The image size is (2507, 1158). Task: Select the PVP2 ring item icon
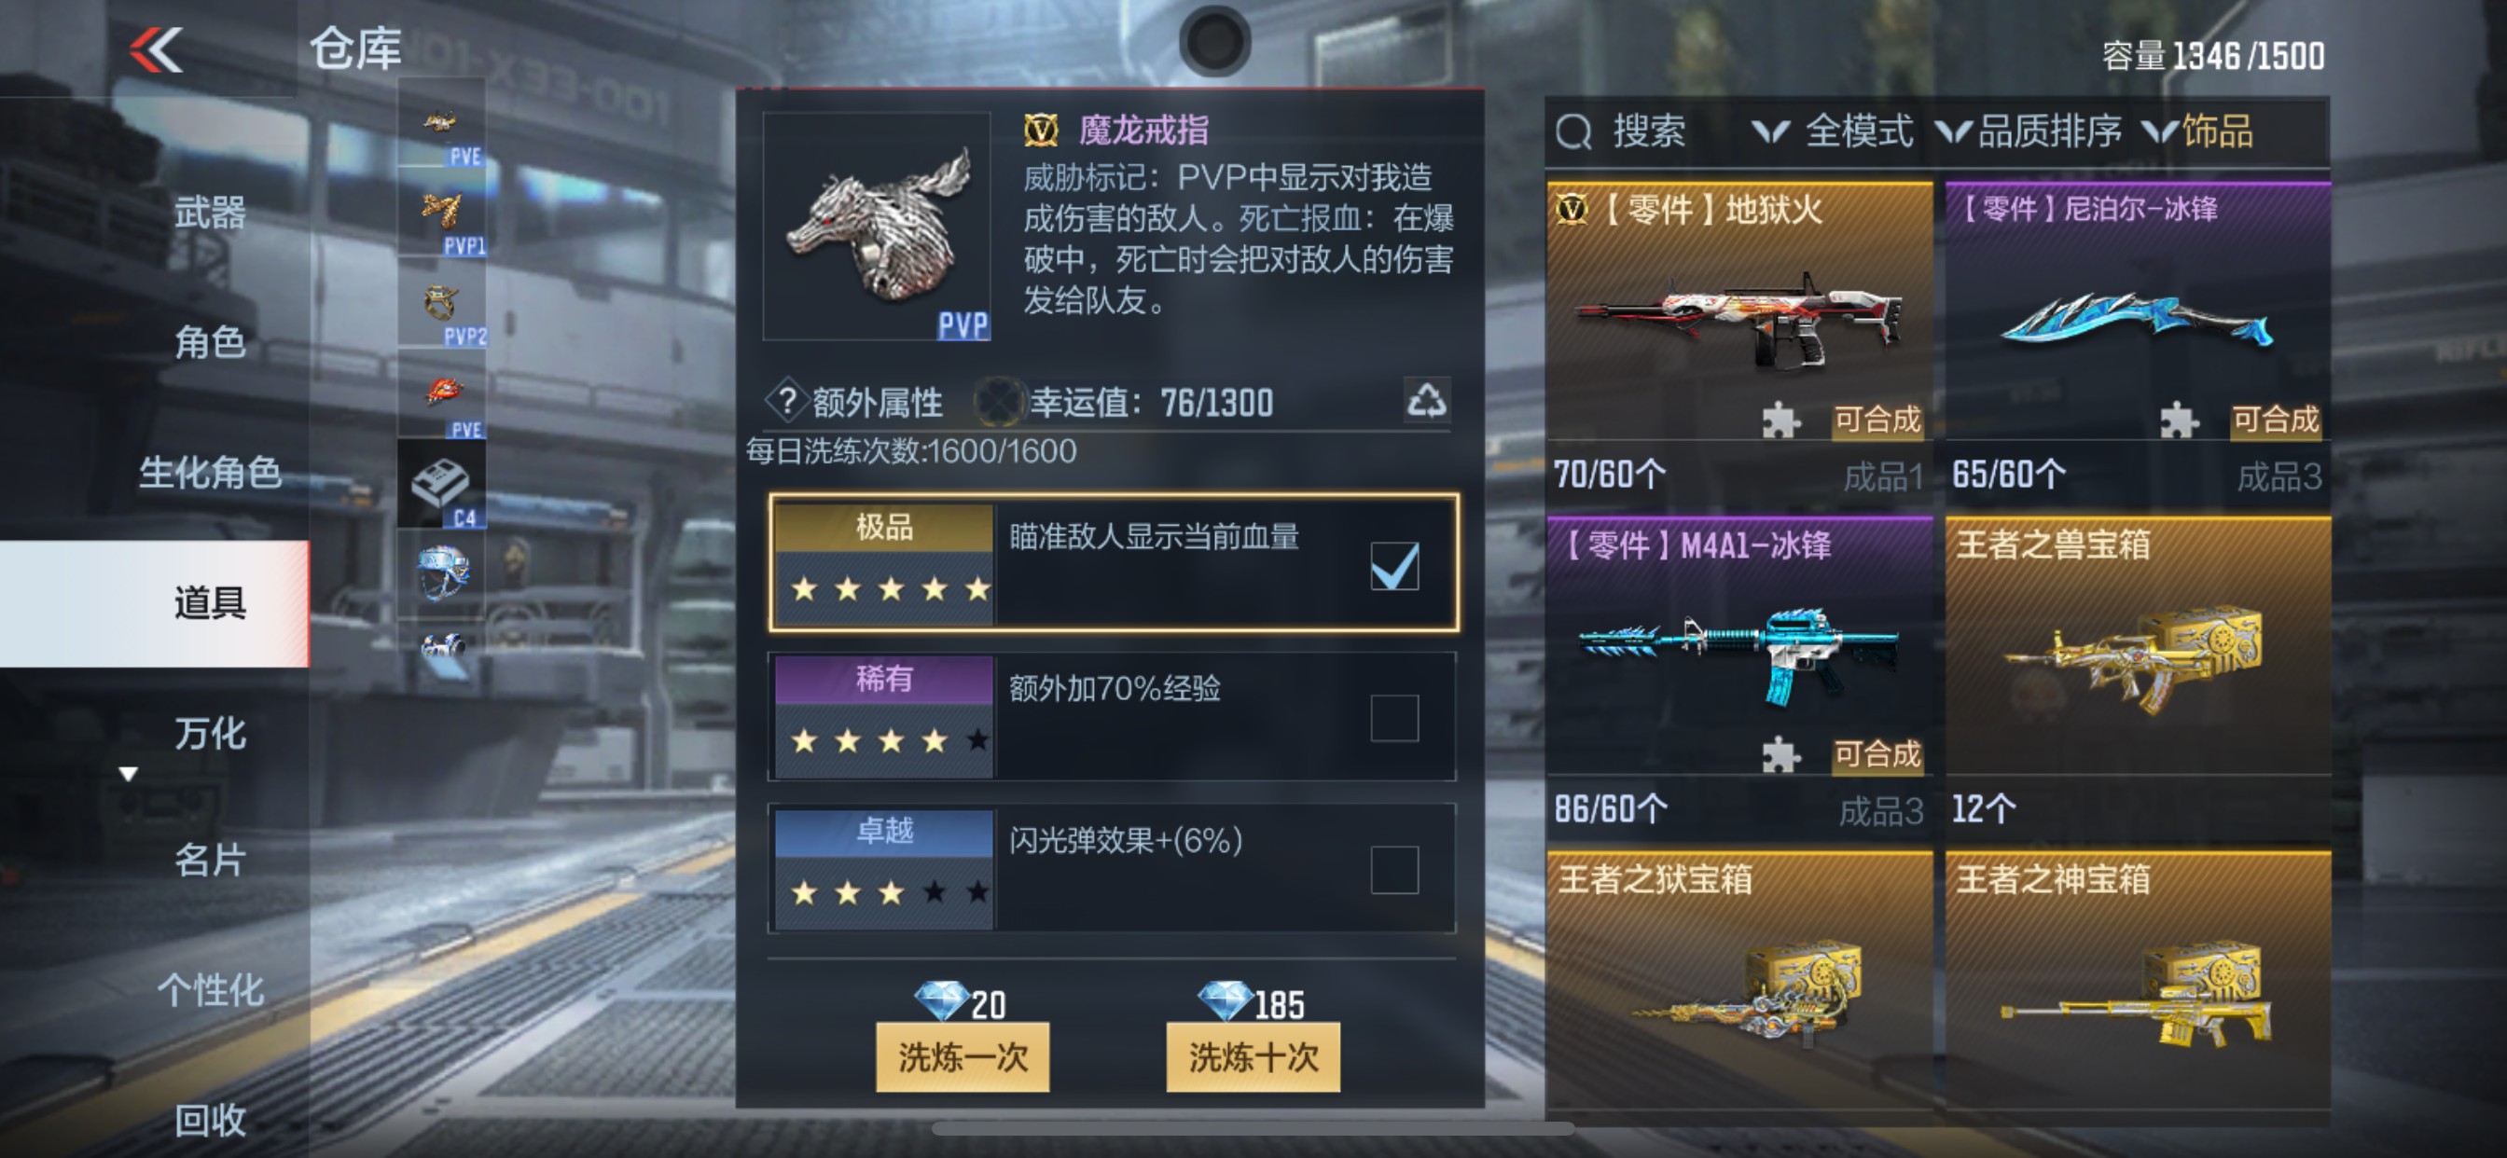[x=442, y=305]
